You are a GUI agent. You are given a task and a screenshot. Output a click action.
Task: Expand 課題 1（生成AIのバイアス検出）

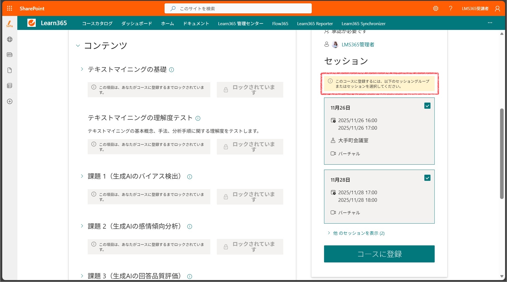click(x=82, y=176)
